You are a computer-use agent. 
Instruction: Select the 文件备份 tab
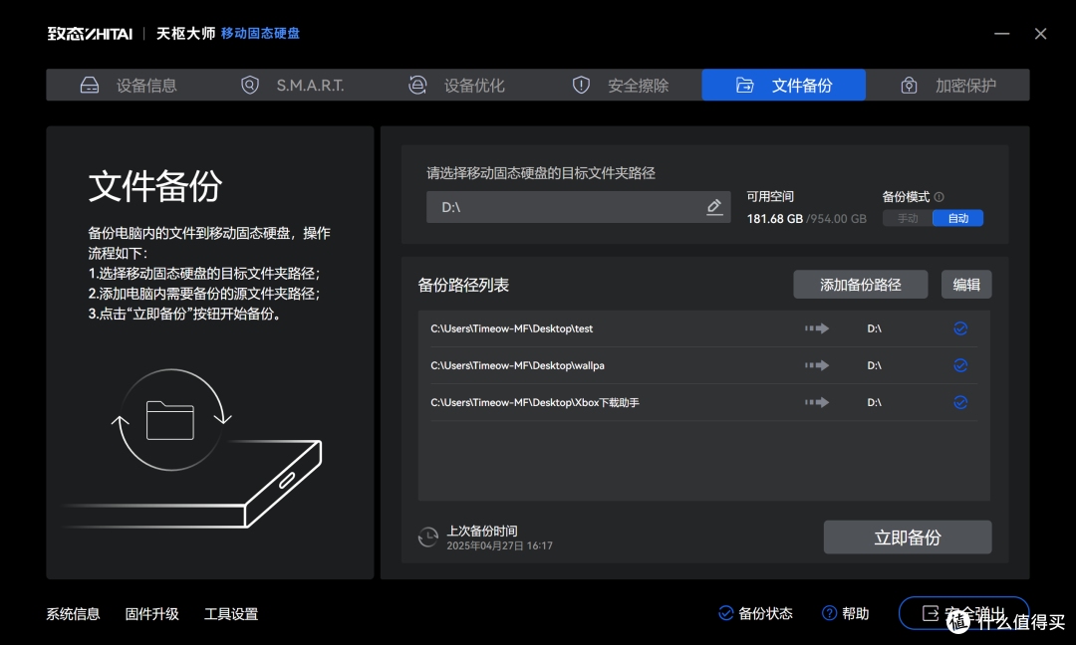coord(784,85)
